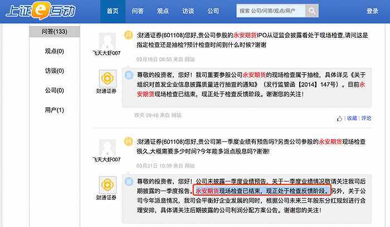Click the thumbs-up like icon
The width and height of the screenshot is (390, 227).
pyautogui.click(x=339, y=119)
